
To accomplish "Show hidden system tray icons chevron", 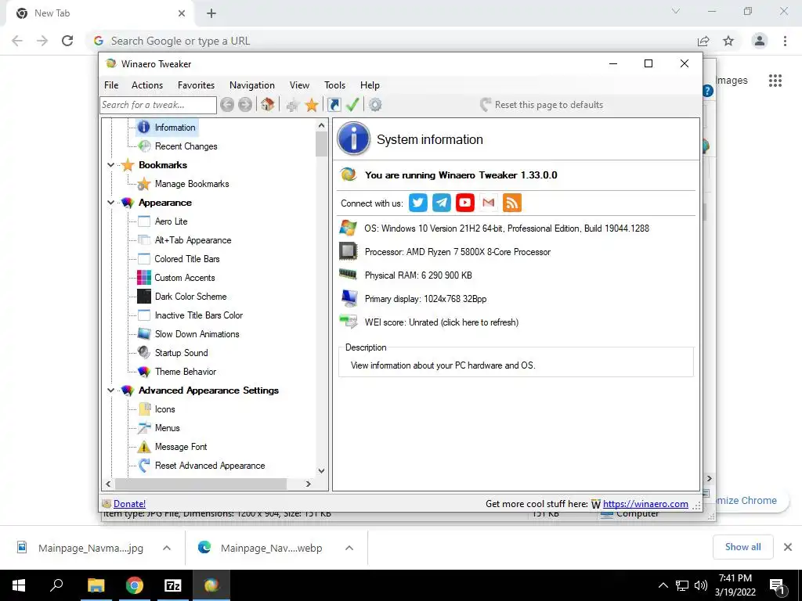I will (x=663, y=585).
